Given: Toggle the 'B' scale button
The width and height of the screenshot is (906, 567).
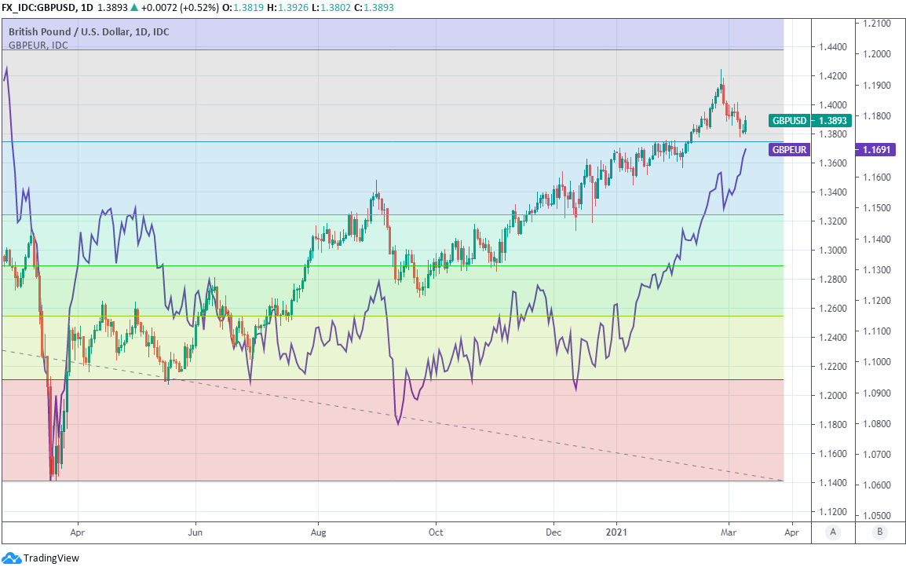Looking at the screenshot, I should tap(880, 532).
